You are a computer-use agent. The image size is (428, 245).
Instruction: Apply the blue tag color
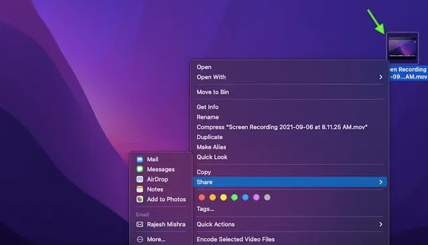[245, 197]
